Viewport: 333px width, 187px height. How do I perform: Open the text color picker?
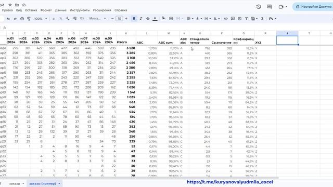point(155,19)
